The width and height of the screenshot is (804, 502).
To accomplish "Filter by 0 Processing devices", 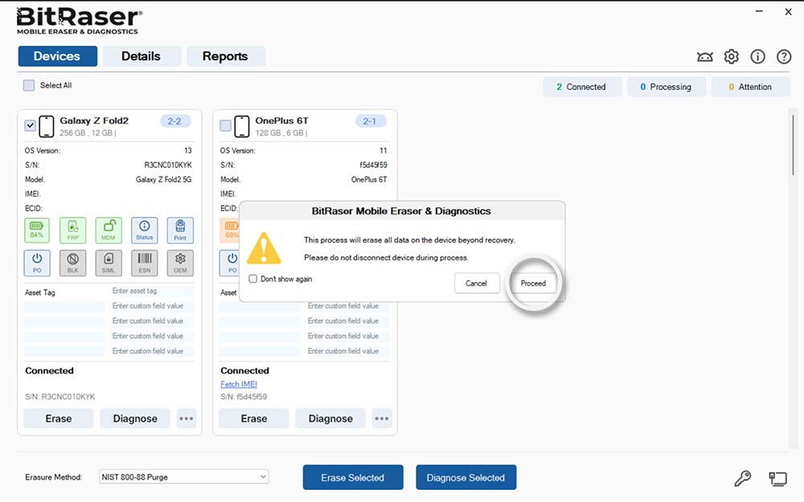I will point(666,87).
